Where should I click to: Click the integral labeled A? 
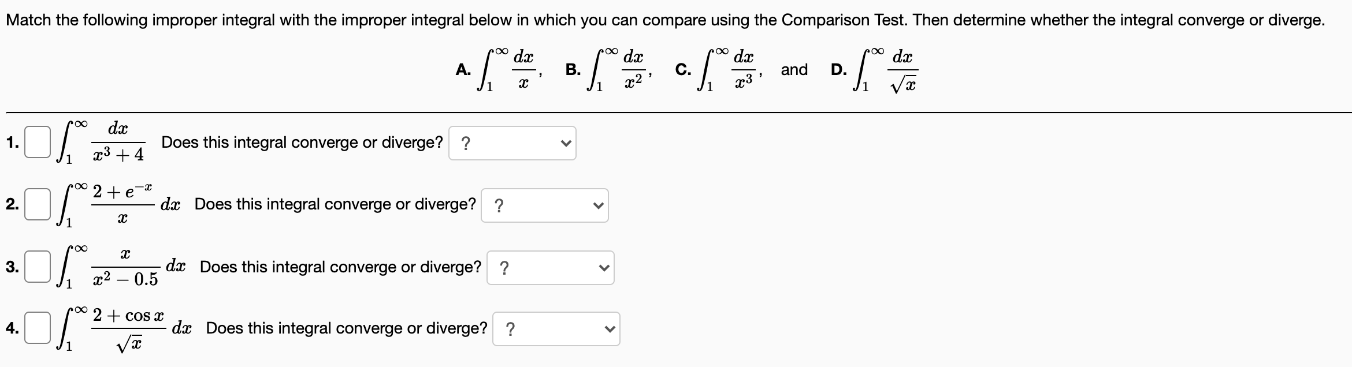coord(503,69)
